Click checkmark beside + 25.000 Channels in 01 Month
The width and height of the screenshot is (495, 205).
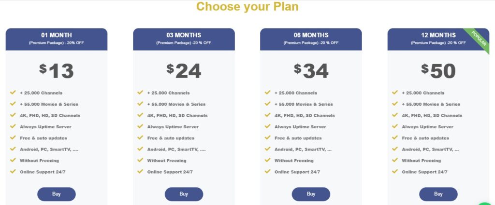pyautogui.click(x=13, y=93)
